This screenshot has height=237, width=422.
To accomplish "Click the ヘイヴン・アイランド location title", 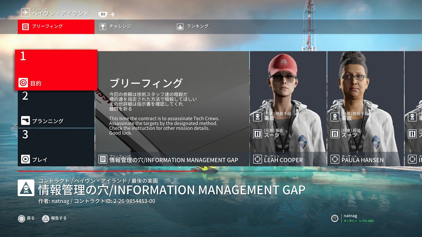I will tap(60, 13).
